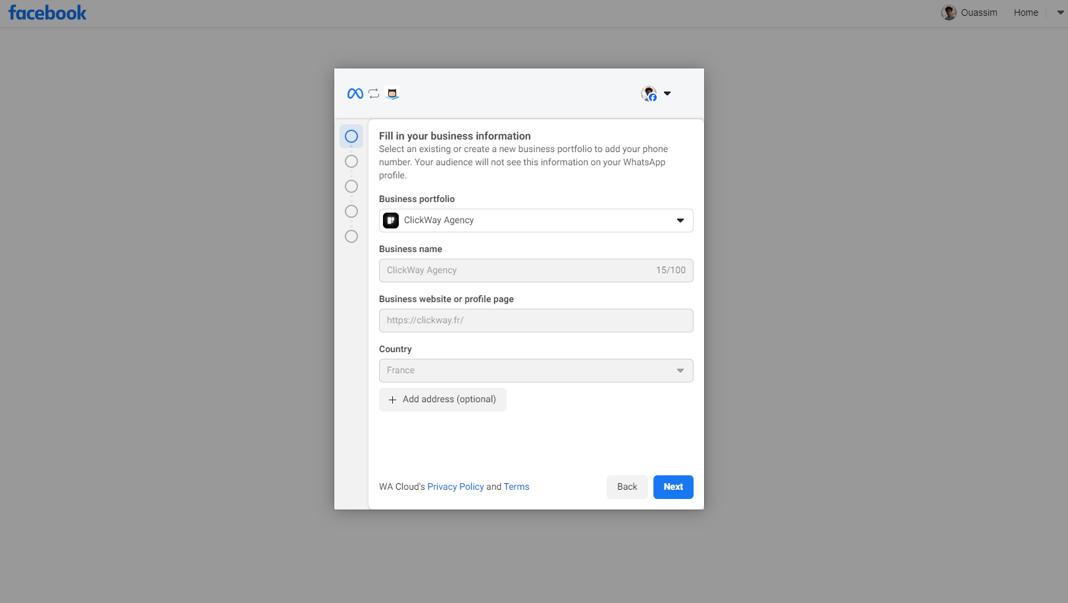Screen dimensions: 1068x603
Task: Click the Business website input field
Action: pos(536,321)
